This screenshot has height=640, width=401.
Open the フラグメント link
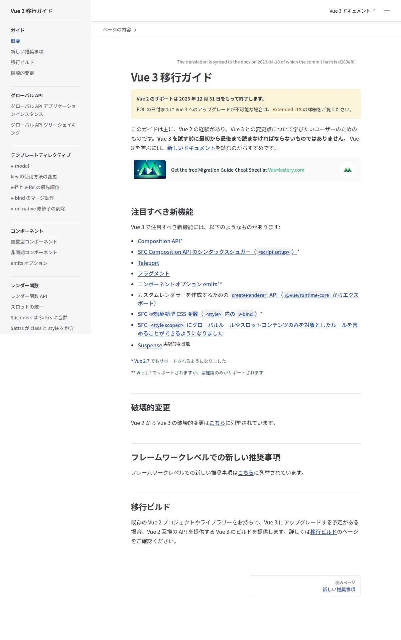point(154,274)
